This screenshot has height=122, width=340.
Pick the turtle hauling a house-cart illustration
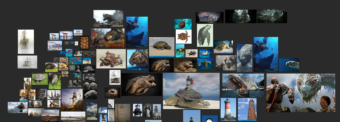point(111,59)
